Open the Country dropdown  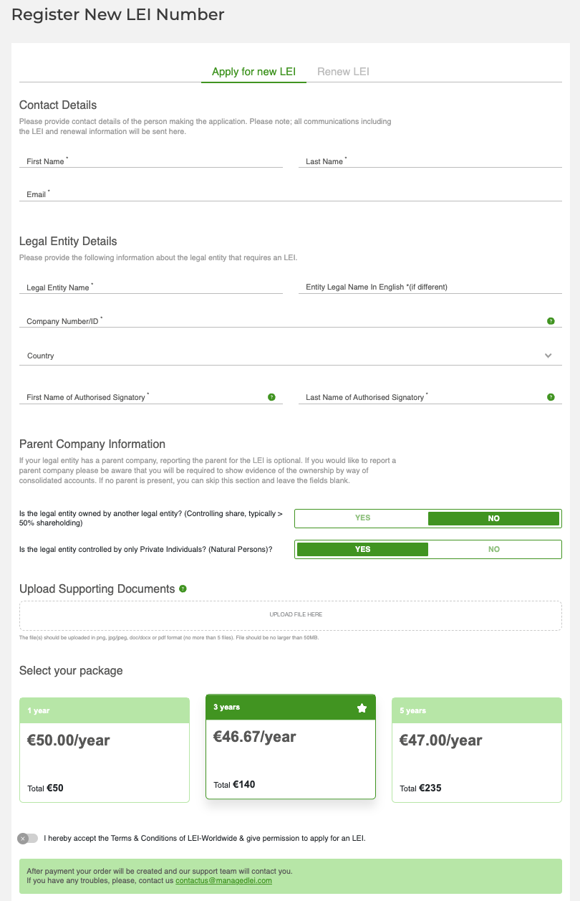[x=286, y=356]
